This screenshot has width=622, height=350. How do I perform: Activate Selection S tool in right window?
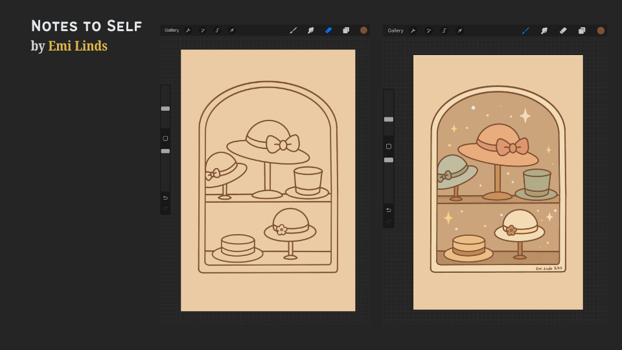coord(444,30)
